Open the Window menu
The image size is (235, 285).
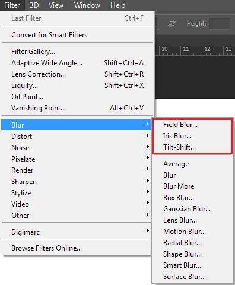tap(87, 5)
